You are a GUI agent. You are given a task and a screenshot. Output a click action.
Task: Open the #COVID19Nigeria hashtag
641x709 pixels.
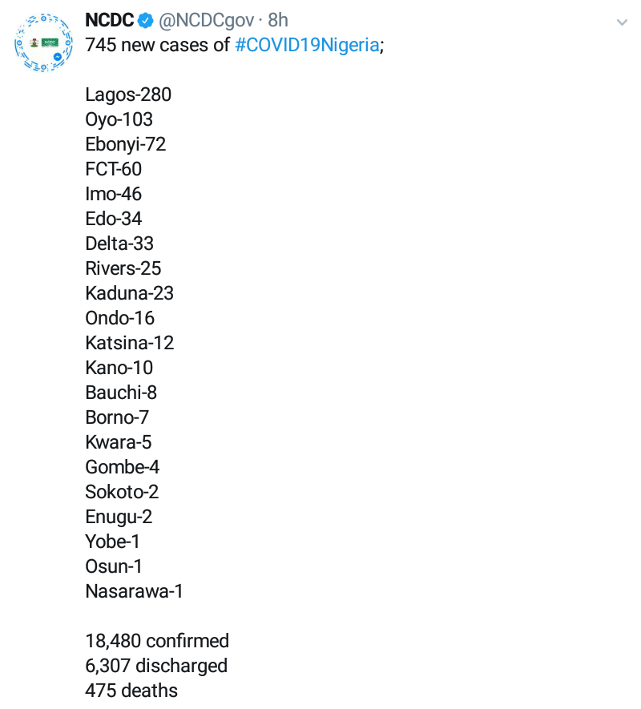click(x=307, y=45)
